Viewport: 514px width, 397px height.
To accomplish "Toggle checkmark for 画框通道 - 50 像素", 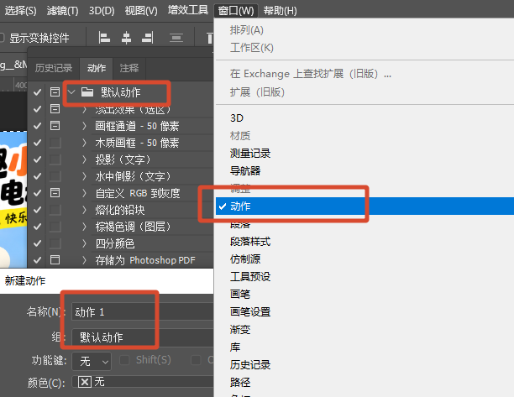I will pyautogui.click(x=37, y=125).
